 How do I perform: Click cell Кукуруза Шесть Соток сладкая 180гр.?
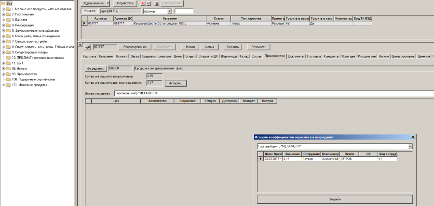coord(169,24)
